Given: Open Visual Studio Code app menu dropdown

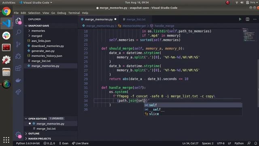Looking at the screenshot, I should coord(36,2).
